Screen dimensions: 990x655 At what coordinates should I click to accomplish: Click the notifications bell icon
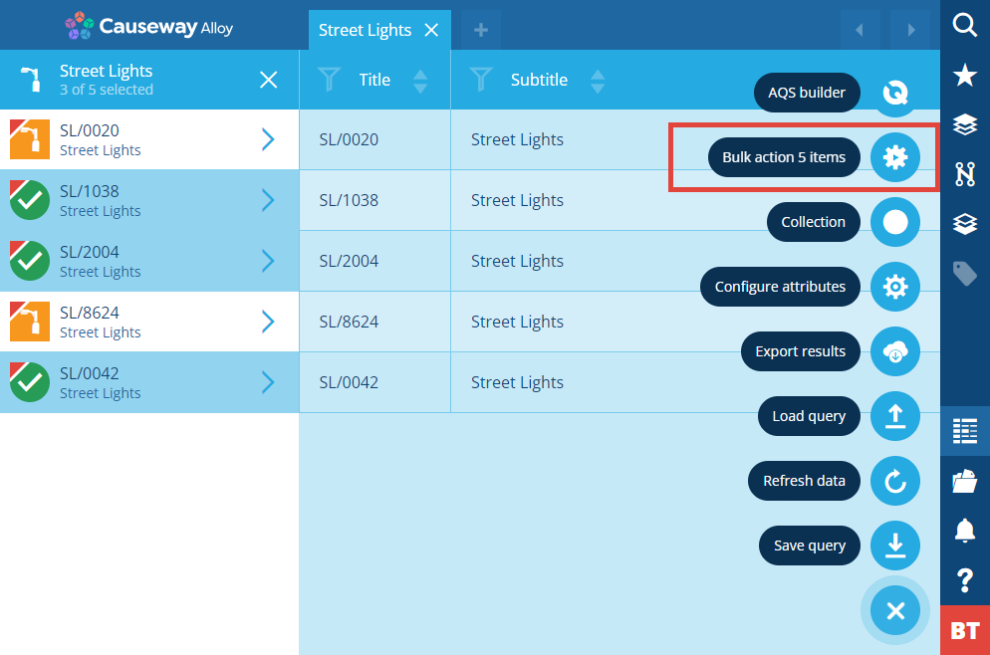965,530
